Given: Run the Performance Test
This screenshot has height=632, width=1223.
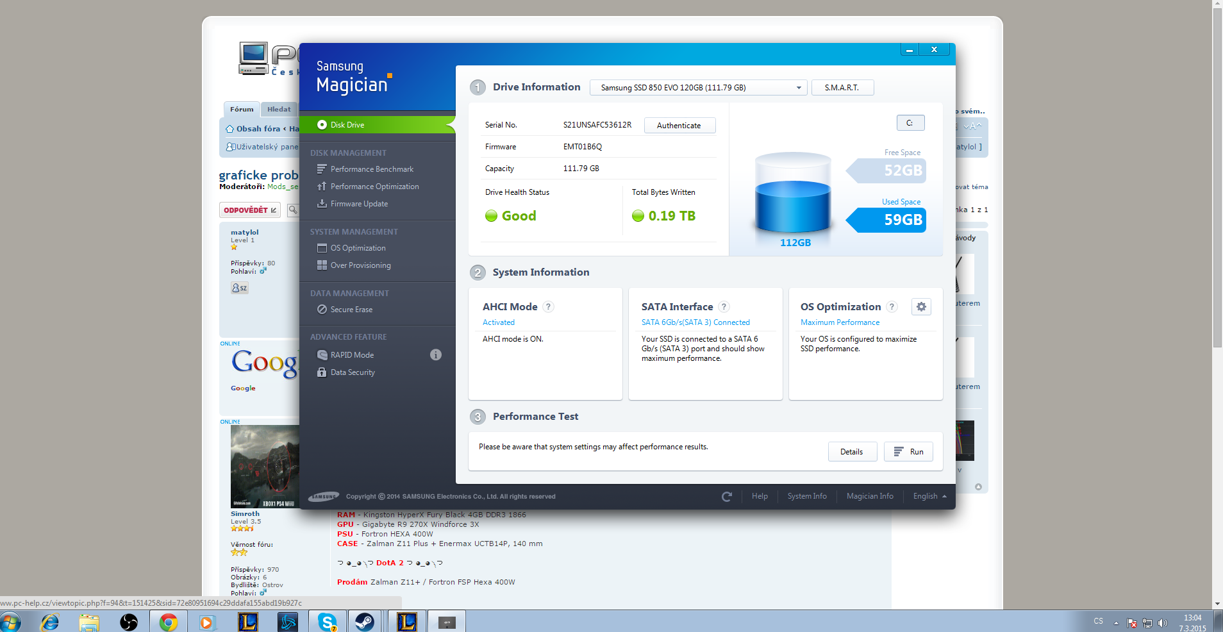Looking at the screenshot, I should 908,452.
